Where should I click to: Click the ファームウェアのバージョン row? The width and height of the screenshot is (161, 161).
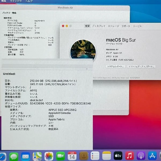point(24,28)
